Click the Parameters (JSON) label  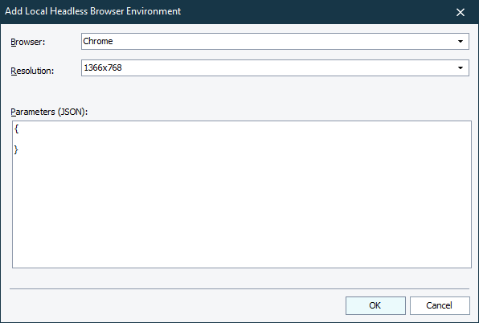[x=49, y=112]
